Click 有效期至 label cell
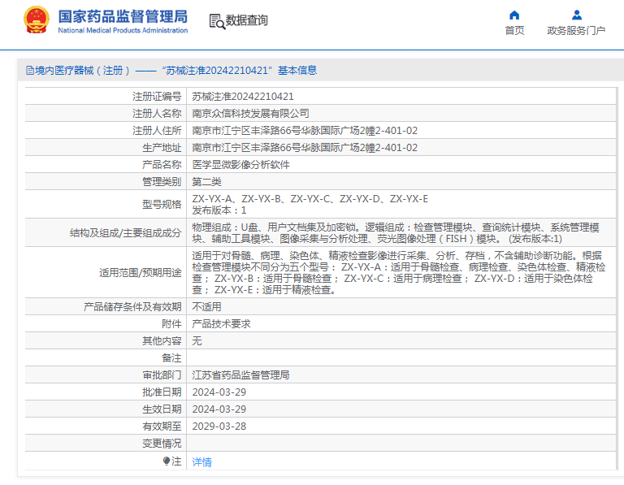Screen dimensions: 624x485 pyautogui.click(x=106, y=427)
